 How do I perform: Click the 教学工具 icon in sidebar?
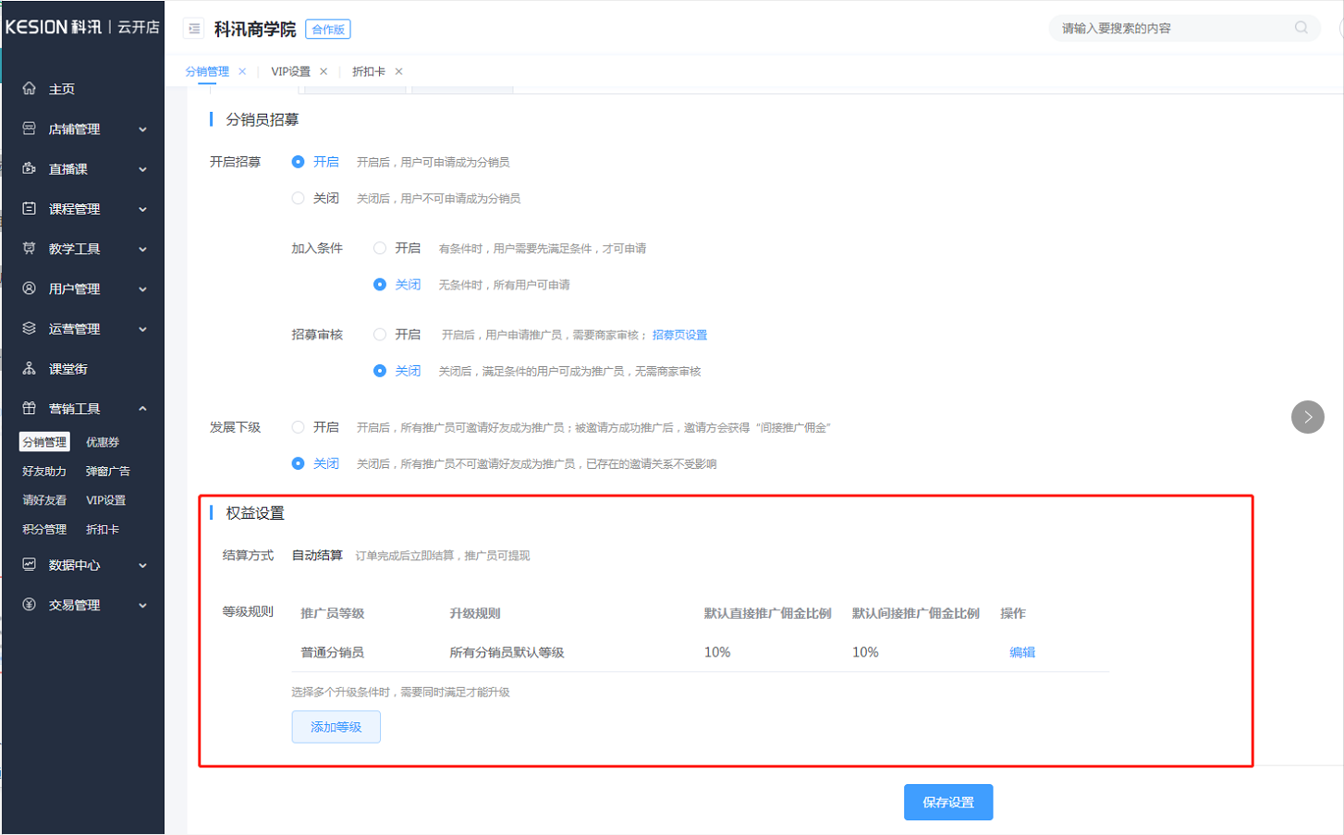click(x=30, y=249)
